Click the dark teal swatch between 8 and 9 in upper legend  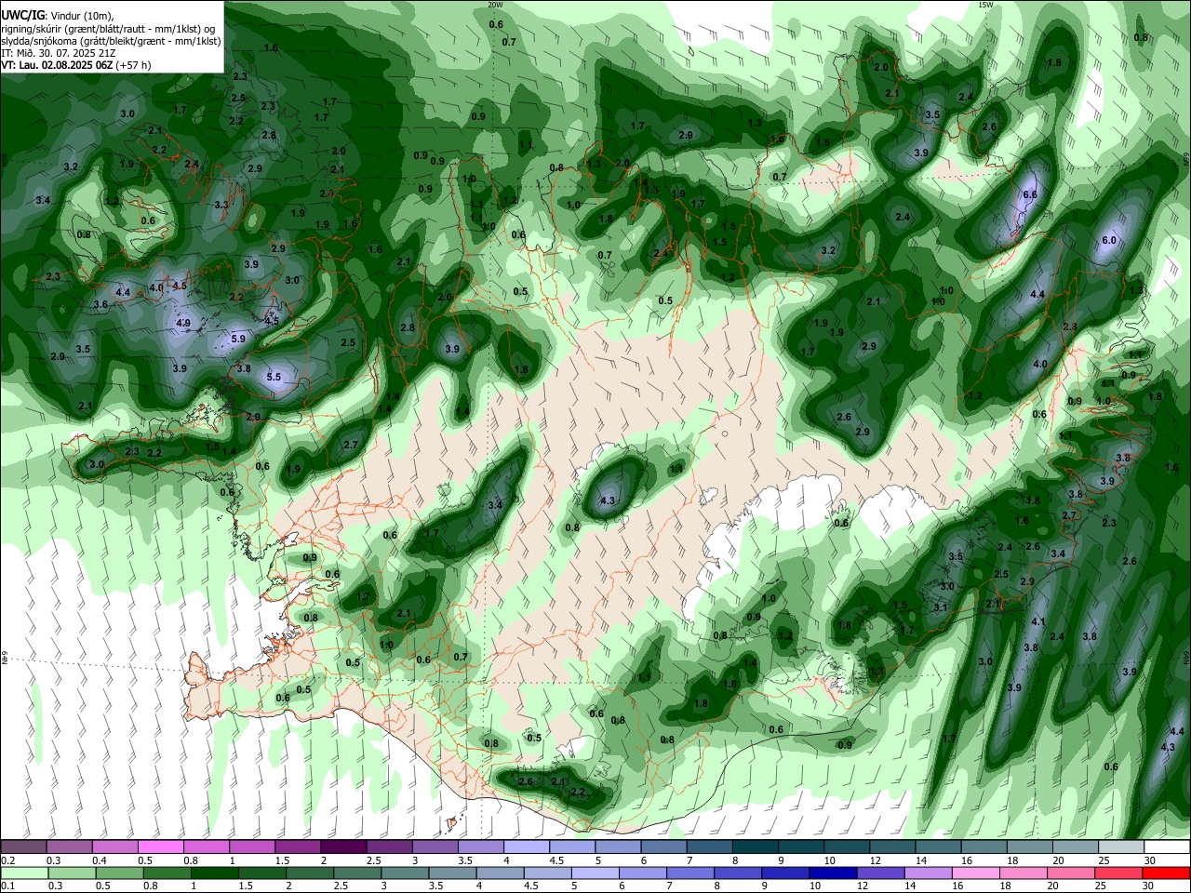tap(754, 847)
